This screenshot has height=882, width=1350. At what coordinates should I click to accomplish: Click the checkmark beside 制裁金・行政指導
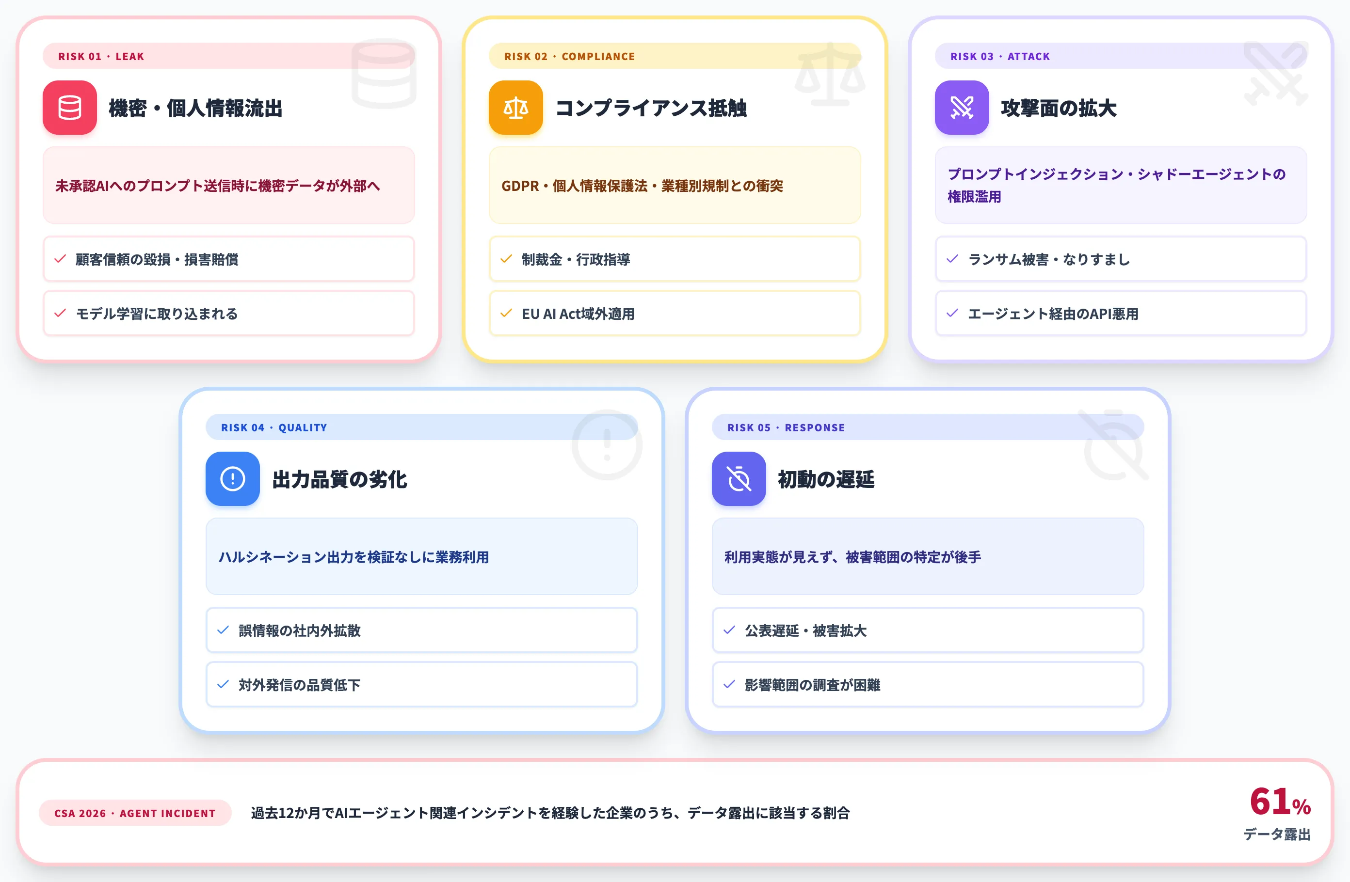pyautogui.click(x=506, y=259)
